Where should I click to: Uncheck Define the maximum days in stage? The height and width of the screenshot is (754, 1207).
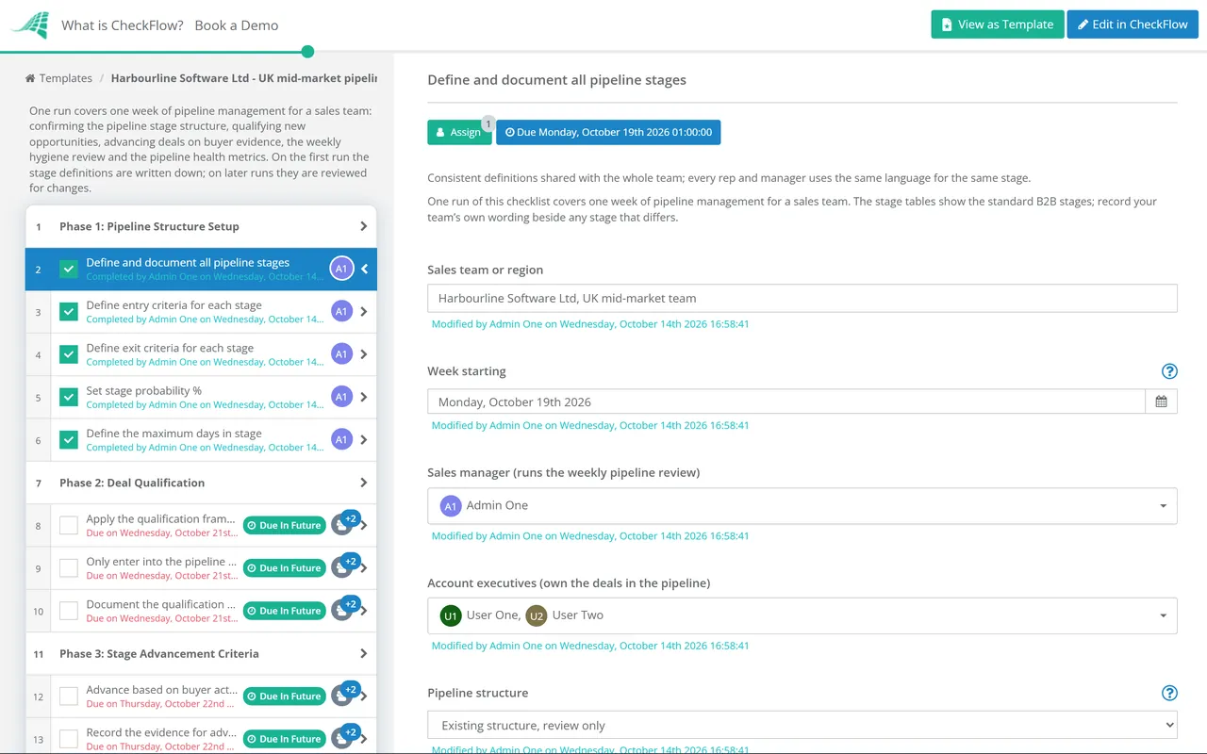(x=69, y=439)
